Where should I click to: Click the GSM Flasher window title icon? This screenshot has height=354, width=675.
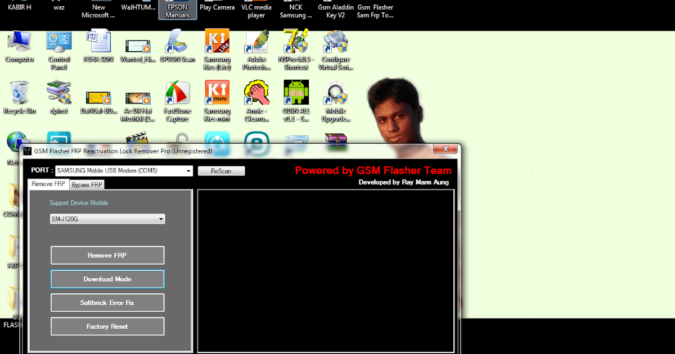(27, 151)
